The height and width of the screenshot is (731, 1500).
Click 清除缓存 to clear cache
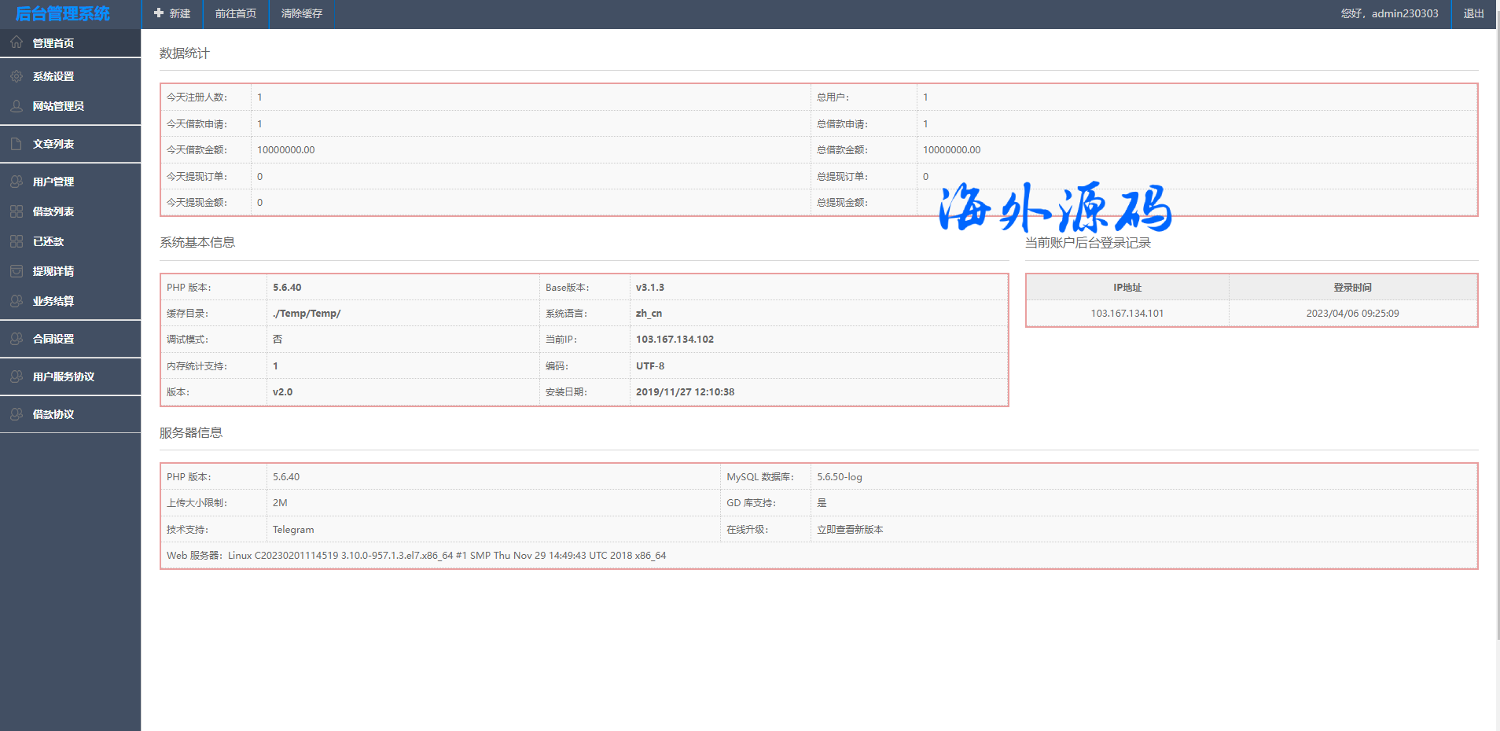[302, 13]
